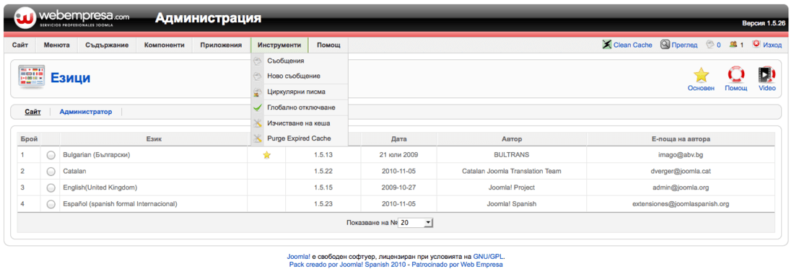
Task: Open the Joomla! footer link
Action: (299, 256)
